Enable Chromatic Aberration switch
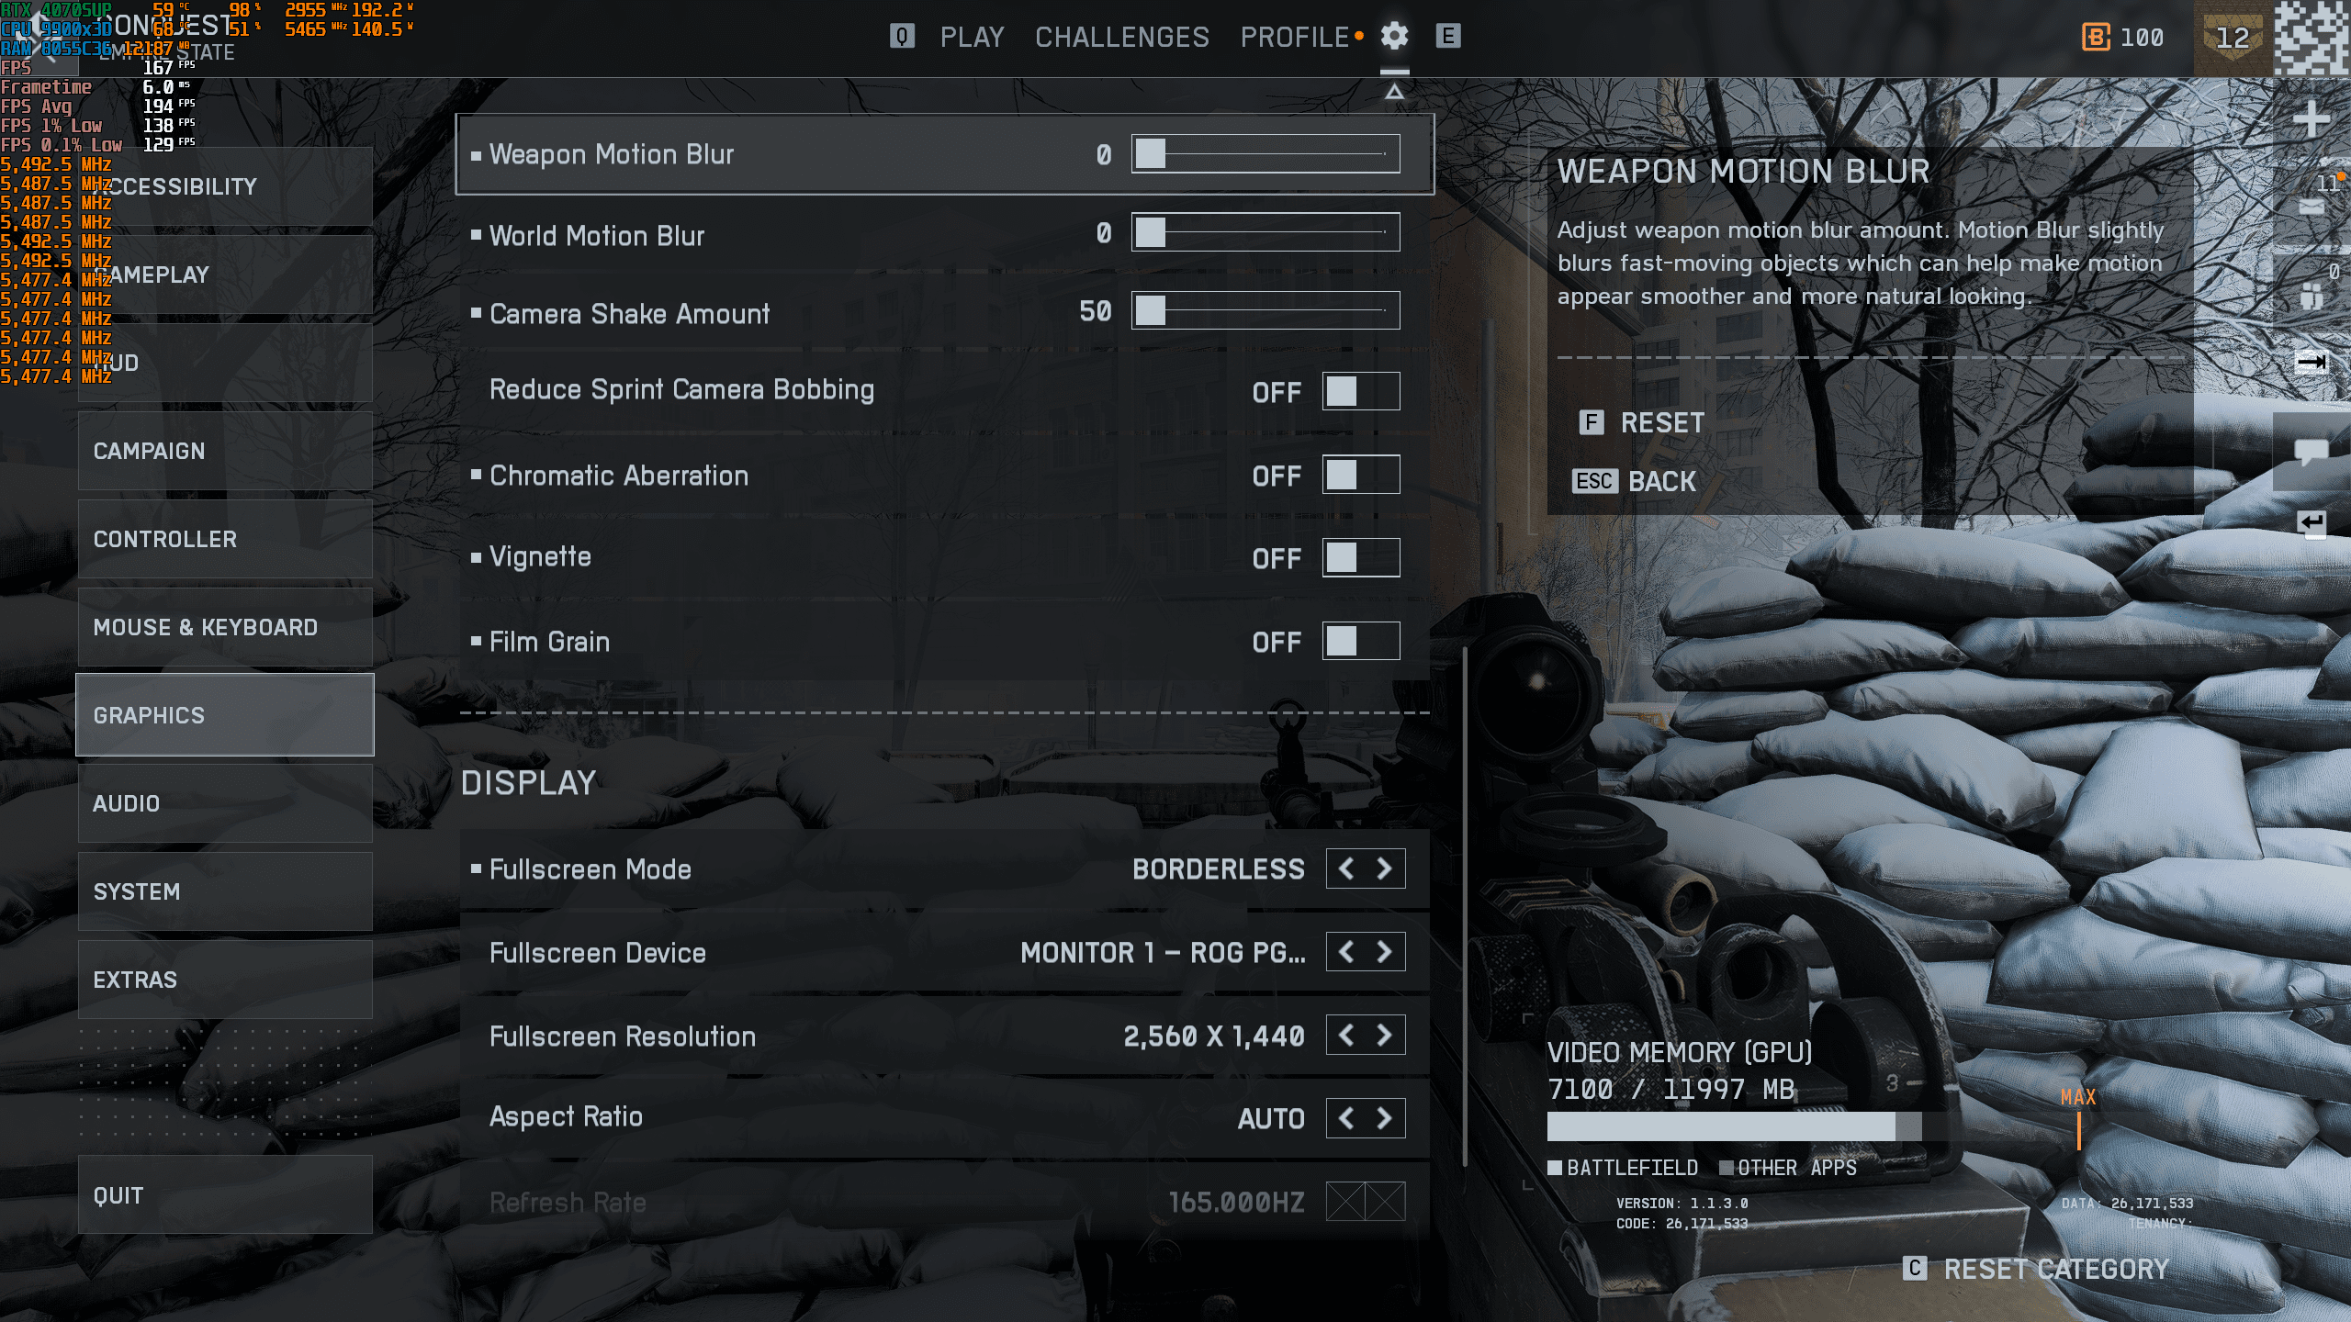 tap(1361, 476)
